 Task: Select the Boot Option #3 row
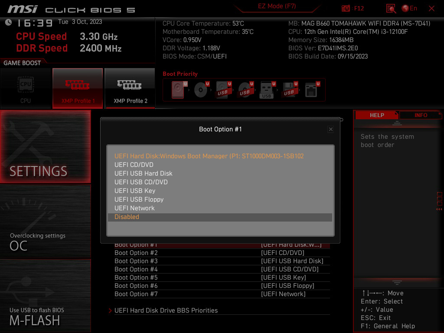(x=222, y=261)
